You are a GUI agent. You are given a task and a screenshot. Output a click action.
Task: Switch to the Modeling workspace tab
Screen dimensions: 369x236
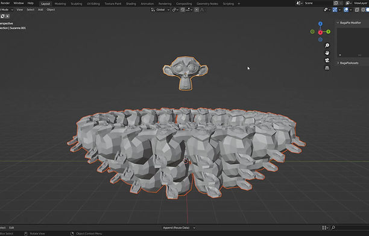(x=60, y=4)
